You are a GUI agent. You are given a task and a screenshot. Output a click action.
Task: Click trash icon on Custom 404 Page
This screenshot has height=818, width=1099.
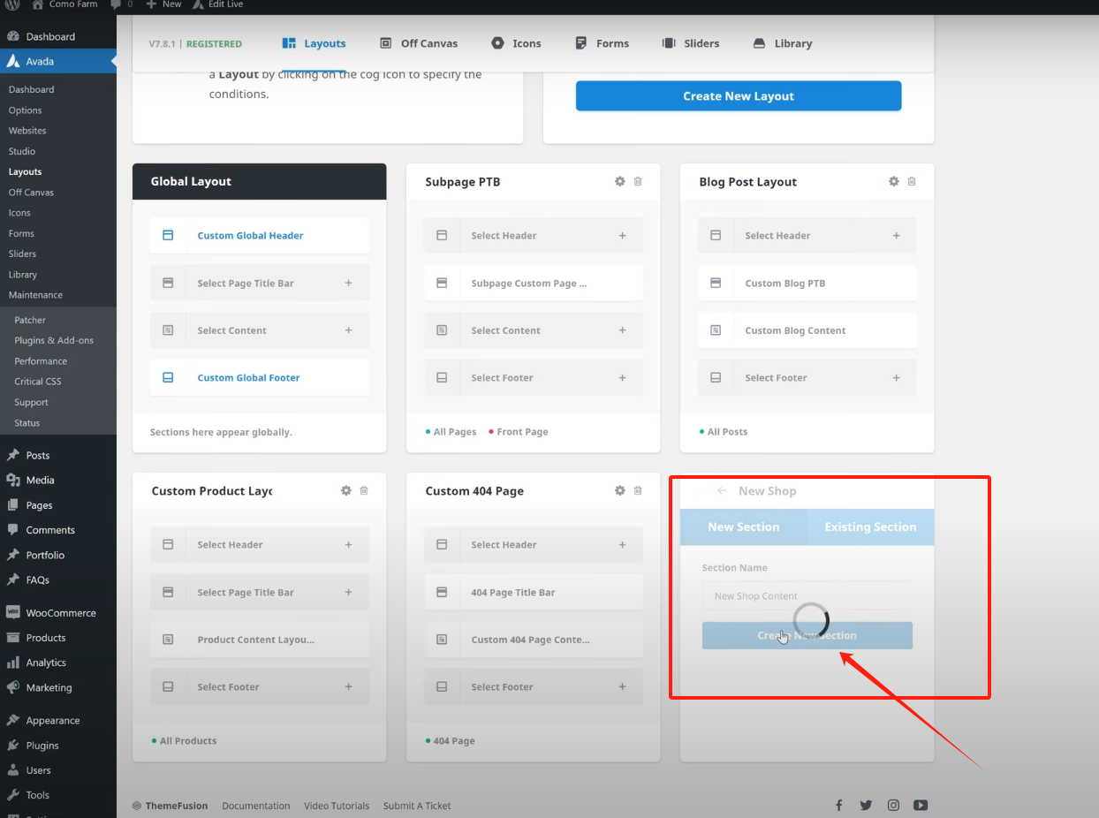pos(638,490)
